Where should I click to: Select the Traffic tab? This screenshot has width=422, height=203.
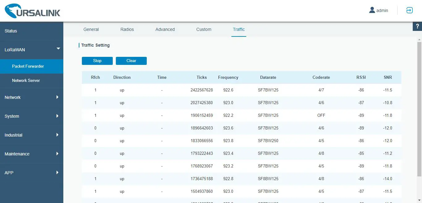point(238,29)
